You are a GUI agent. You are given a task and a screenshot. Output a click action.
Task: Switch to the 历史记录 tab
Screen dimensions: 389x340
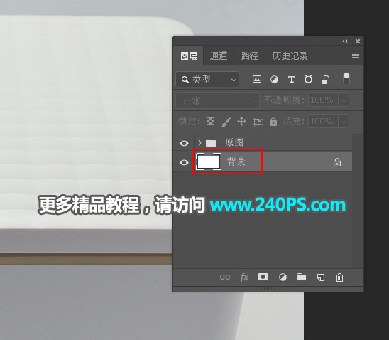coord(290,56)
